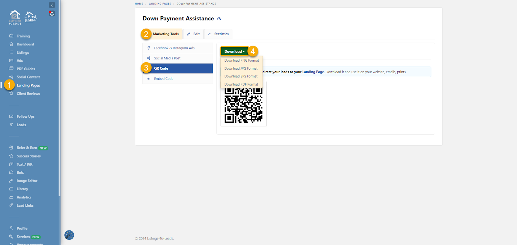The height and width of the screenshot is (245, 517).
Task: Choose Download PNG Format
Action: click(x=242, y=60)
